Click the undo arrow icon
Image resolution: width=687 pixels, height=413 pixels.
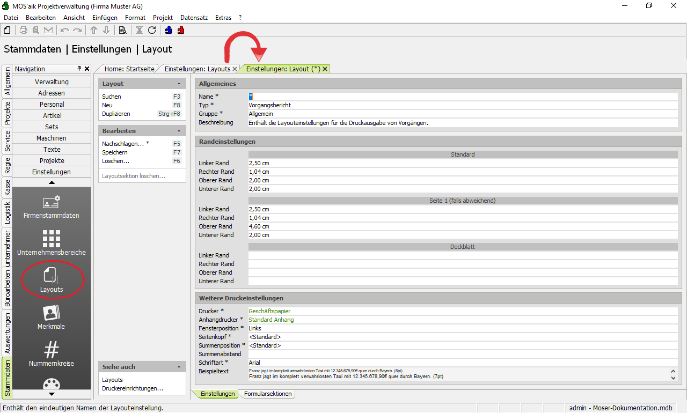click(65, 30)
